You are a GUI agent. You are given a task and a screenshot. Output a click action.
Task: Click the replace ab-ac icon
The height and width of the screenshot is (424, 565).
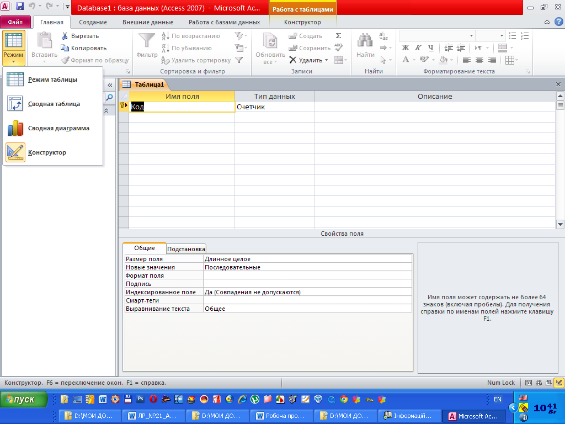[383, 36]
